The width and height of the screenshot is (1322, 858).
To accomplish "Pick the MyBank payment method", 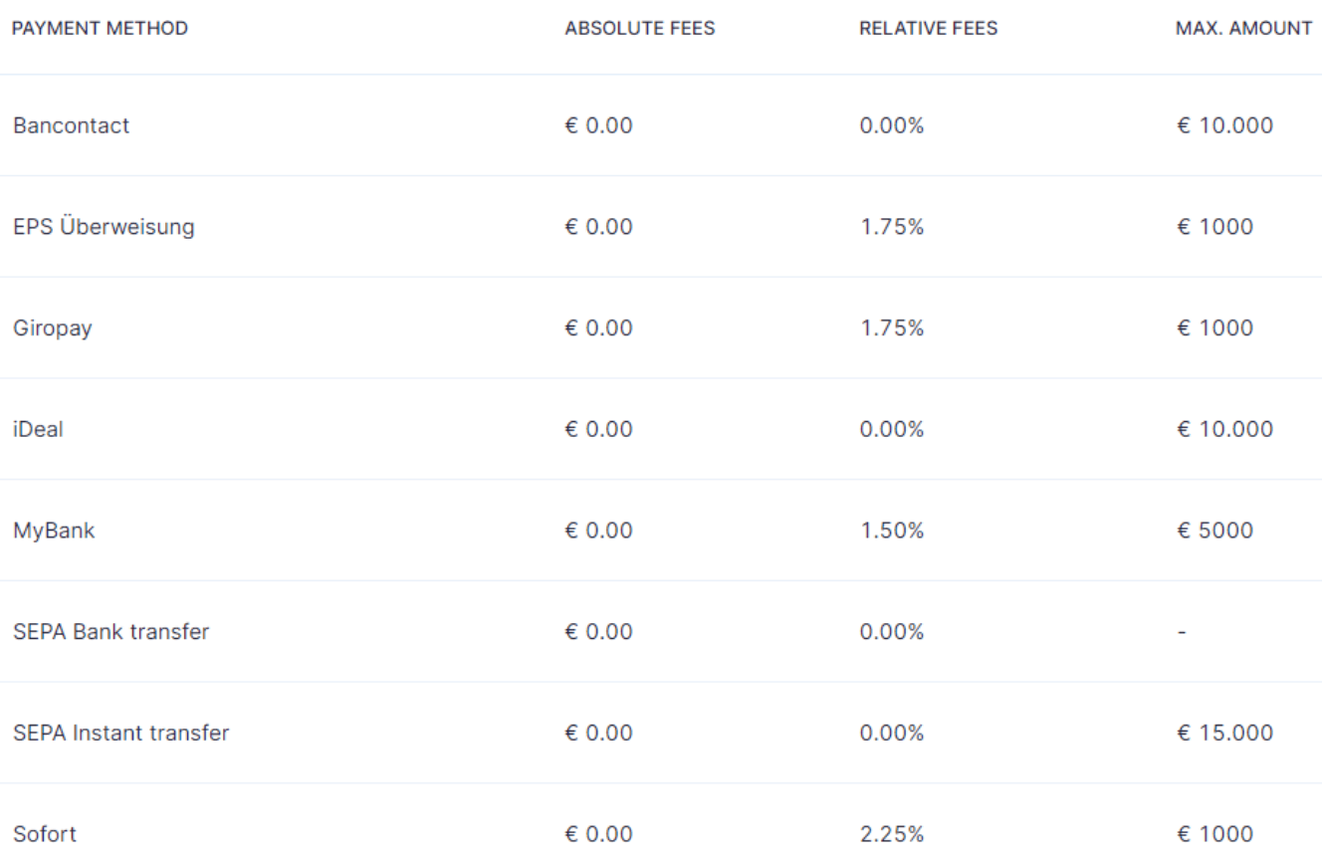I will click(x=55, y=531).
